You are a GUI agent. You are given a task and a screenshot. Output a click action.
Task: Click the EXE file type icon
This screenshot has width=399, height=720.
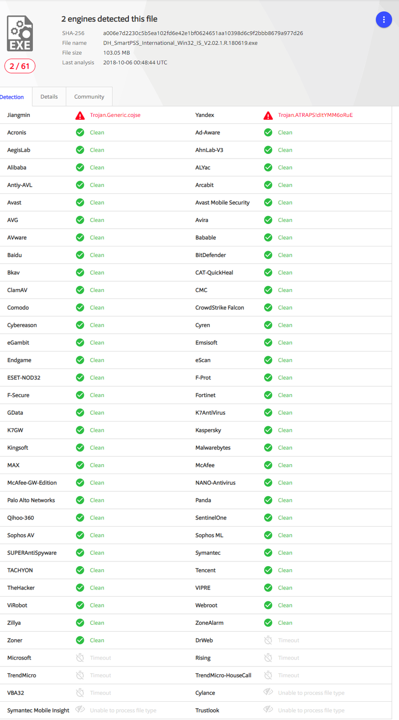[20, 33]
